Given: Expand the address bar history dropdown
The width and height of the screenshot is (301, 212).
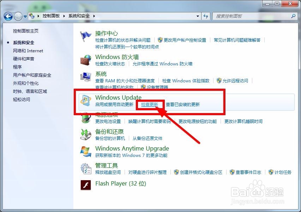Looking at the screenshot, I should click(198, 16).
